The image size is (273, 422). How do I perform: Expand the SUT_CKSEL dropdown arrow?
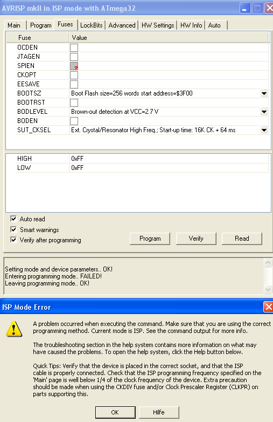pos(264,130)
